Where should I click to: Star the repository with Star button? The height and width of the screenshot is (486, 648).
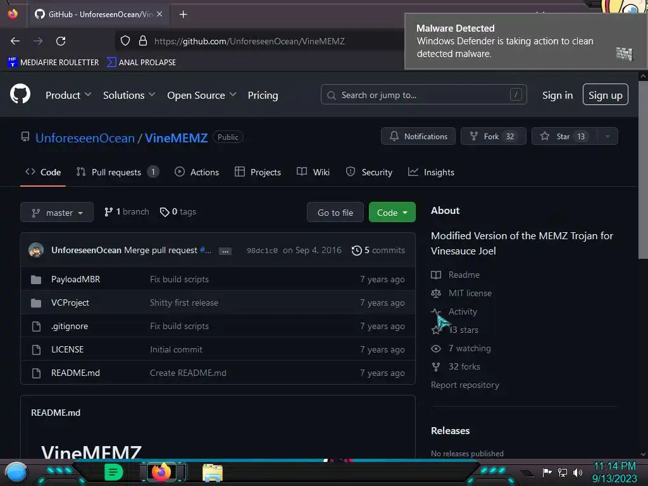564,137
